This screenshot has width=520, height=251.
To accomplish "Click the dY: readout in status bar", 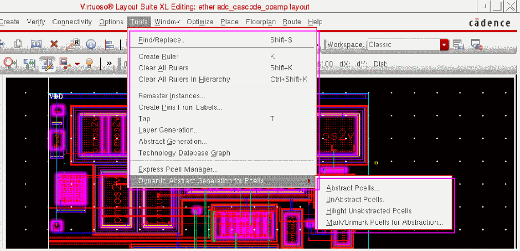I will pos(362,63).
